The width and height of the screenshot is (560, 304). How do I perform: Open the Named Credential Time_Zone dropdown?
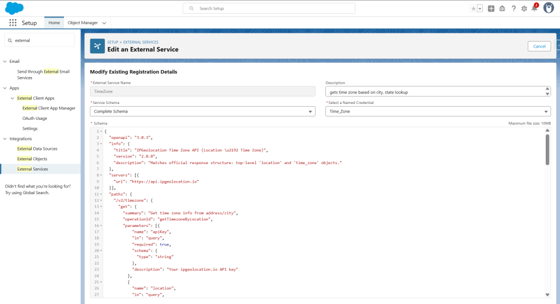tap(438, 111)
